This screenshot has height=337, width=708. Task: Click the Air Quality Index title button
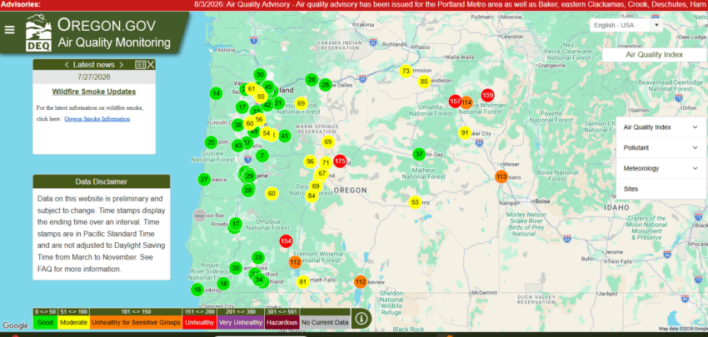[x=654, y=55]
